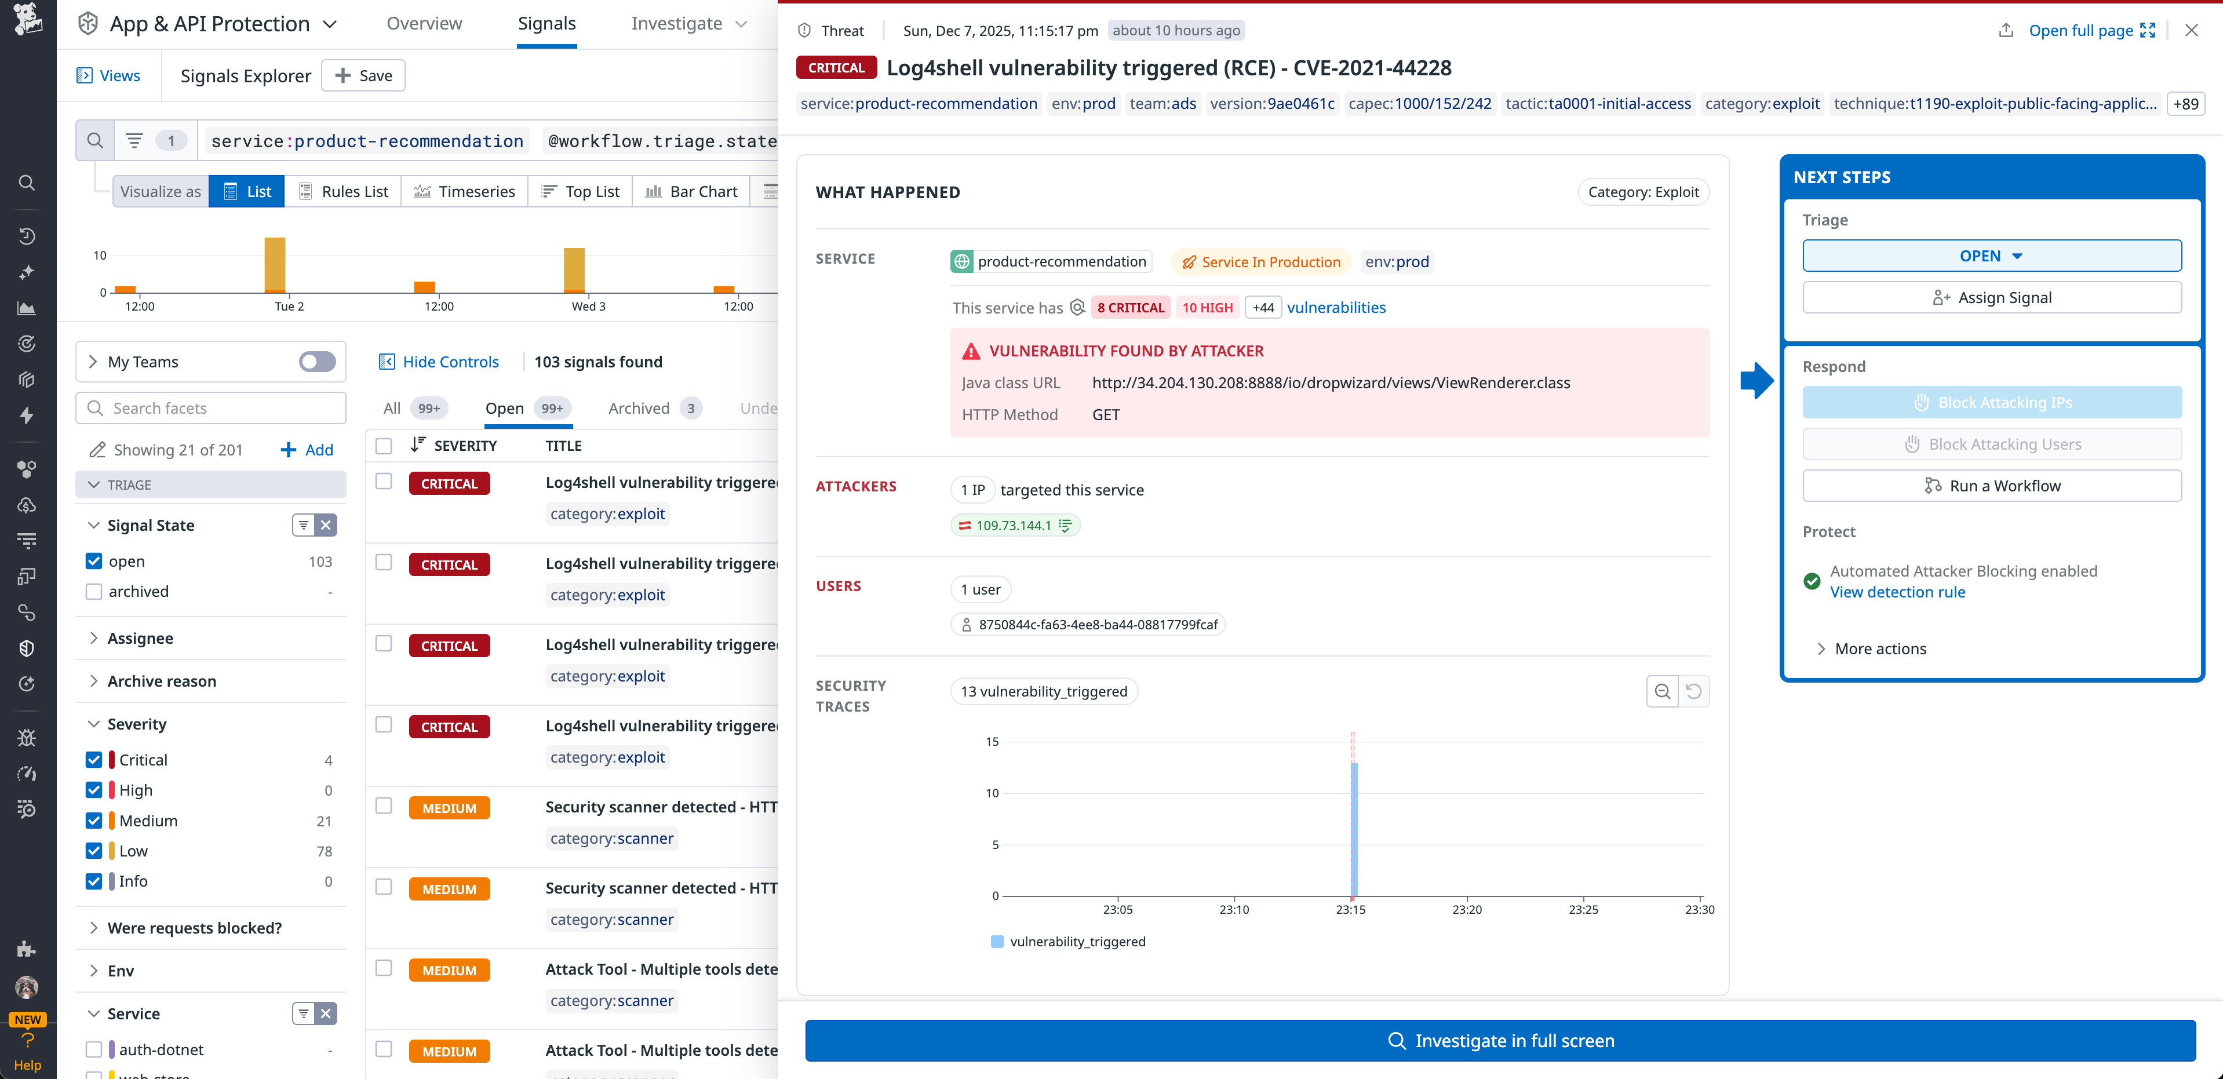The height and width of the screenshot is (1079, 2223).
Task: Switch to the Archived signals tab
Action: coord(639,407)
